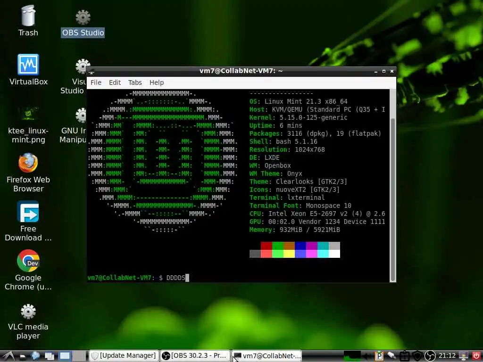Click the 'Theme: Clearlooks [GTK2/3]' line
The height and width of the screenshot is (362, 483).
298,181
